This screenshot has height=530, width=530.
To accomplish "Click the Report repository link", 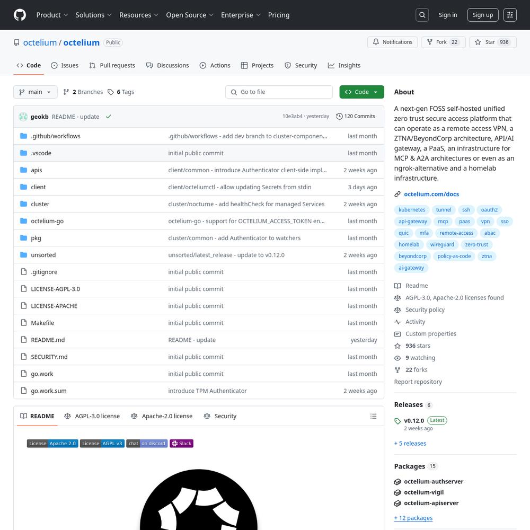I will tap(418, 382).
